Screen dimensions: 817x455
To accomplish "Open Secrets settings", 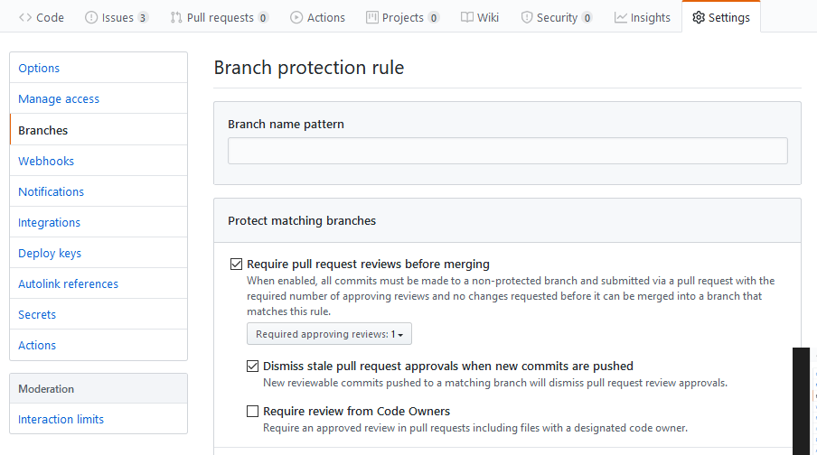I will [x=99, y=314].
